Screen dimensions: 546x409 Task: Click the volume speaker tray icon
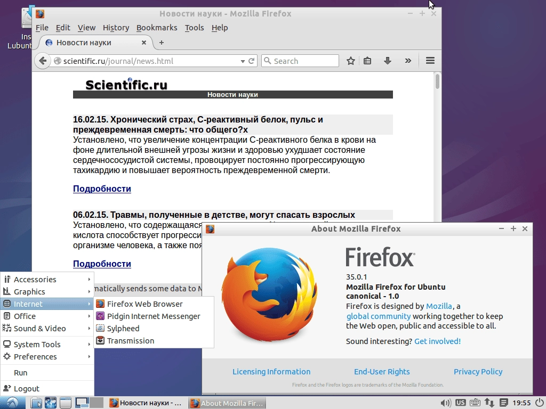pyautogui.click(x=446, y=403)
